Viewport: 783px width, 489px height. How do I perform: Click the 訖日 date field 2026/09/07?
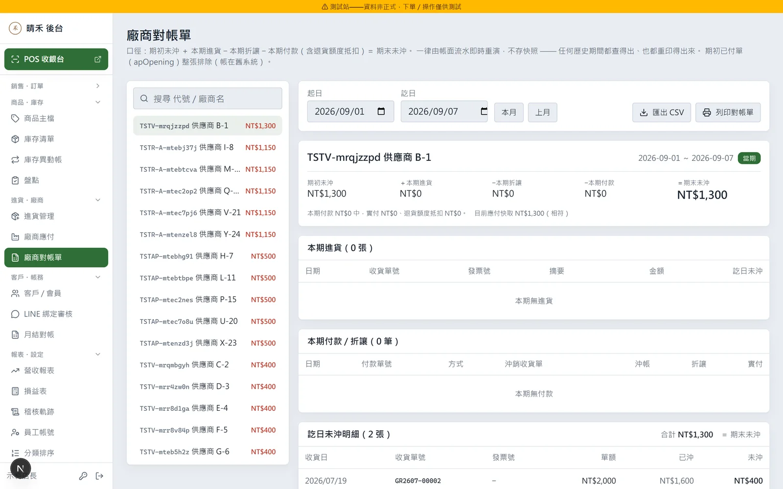click(x=444, y=111)
